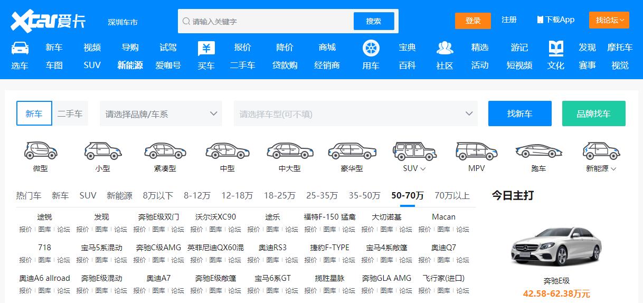Open the 途锐 car model link
Image resolution: width=643 pixels, height=303 pixels.
[44, 217]
